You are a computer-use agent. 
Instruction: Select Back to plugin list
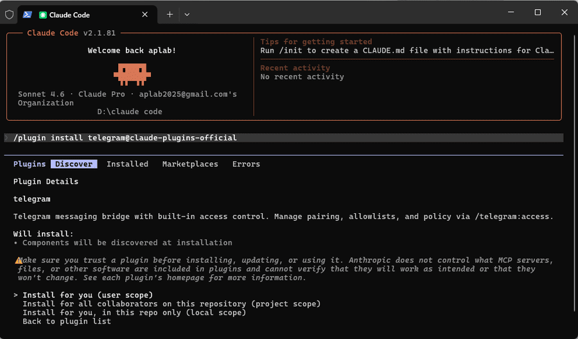coord(67,321)
